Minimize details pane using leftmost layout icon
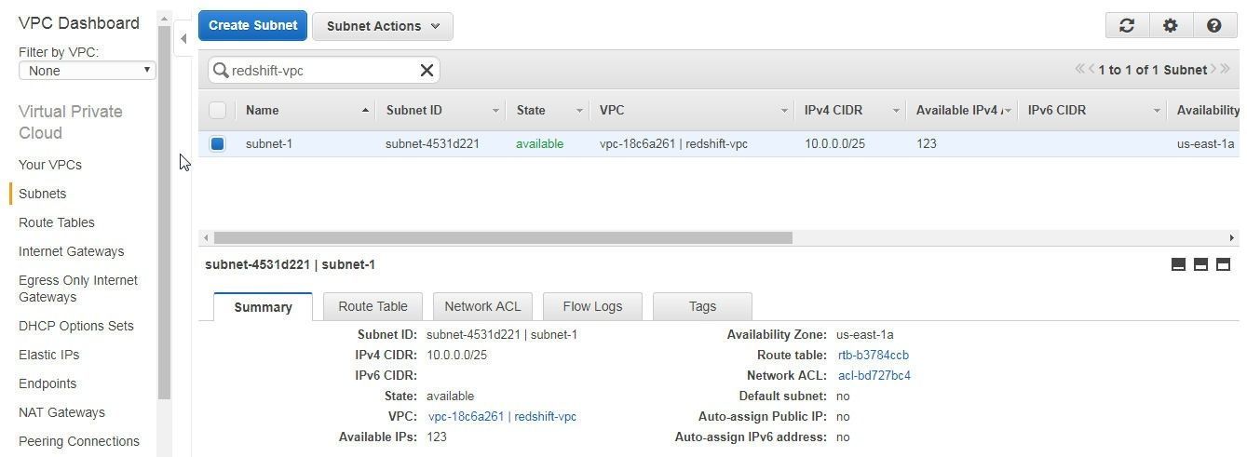Screen dimensions: 1247x457 click(1178, 264)
